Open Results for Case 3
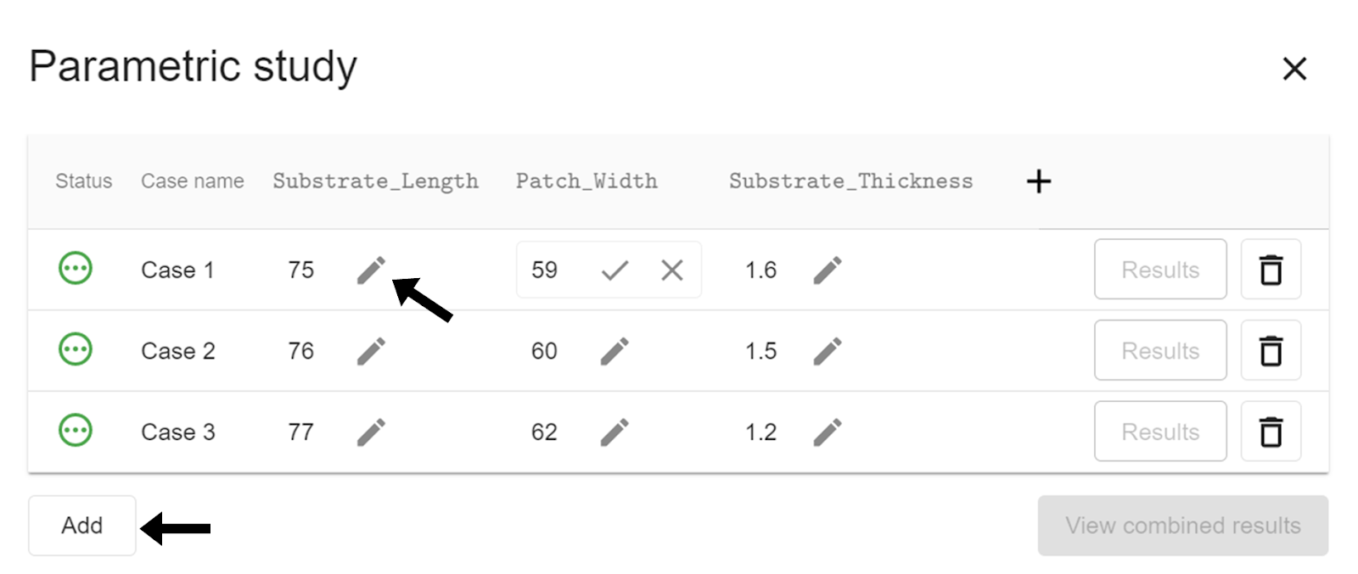Image resolution: width=1358 pixels, height=574 pixels. click(1160, 432)
